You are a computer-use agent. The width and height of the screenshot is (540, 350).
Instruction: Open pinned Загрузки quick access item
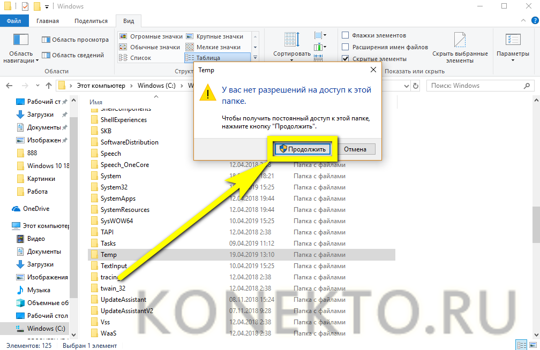click(42, 114)
